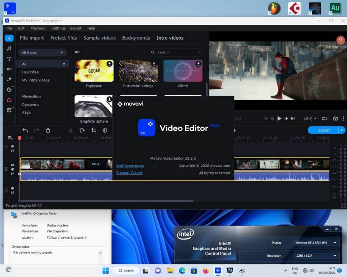Viewport: 347px width, 277px height.
Task: Open the Playback menu
Action: point(38,28)
